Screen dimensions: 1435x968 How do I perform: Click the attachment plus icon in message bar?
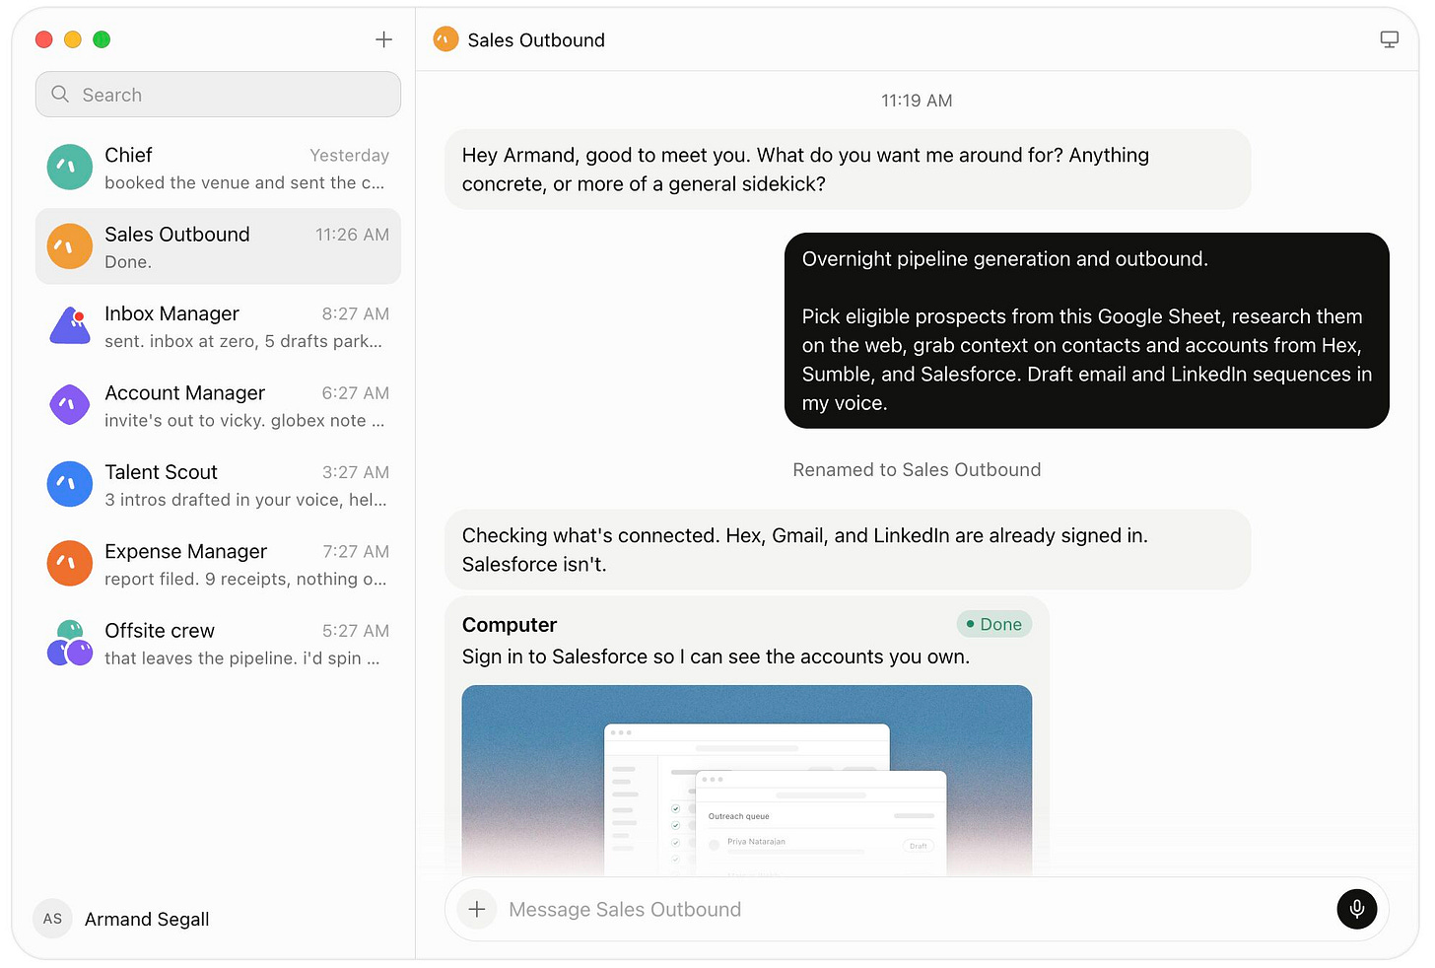477,909
